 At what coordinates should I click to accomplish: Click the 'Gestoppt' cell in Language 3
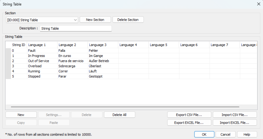tap(103, 76)
